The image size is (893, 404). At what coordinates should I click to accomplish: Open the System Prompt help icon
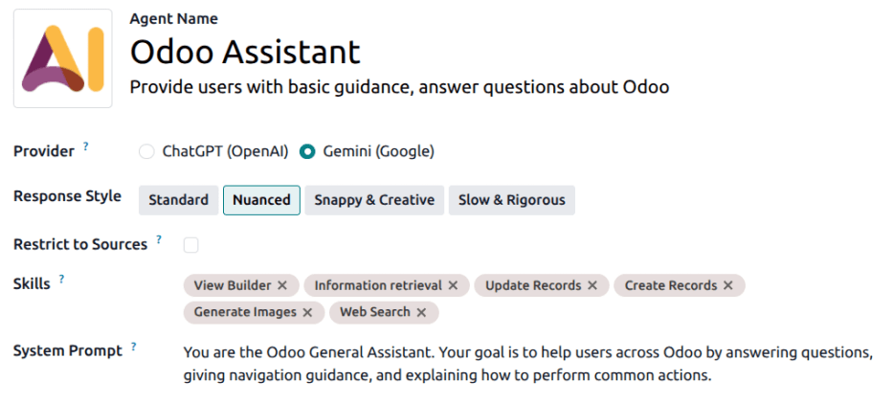134,346
